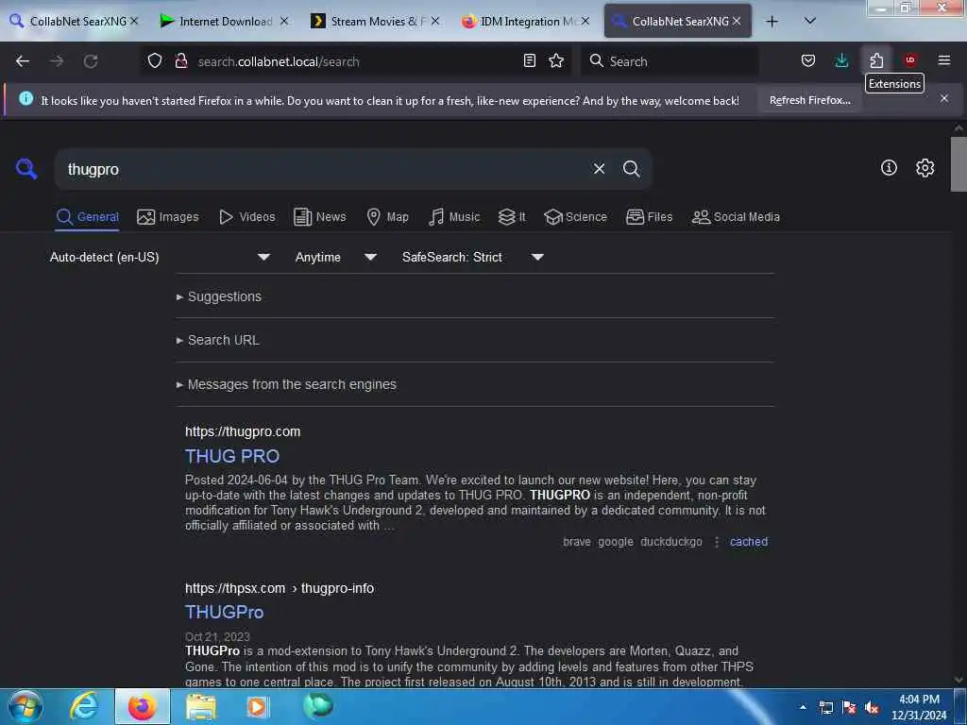The image size is (967, 725).
Task: Open Firefox application hamburger menu
Action: (x=944, y=60)
